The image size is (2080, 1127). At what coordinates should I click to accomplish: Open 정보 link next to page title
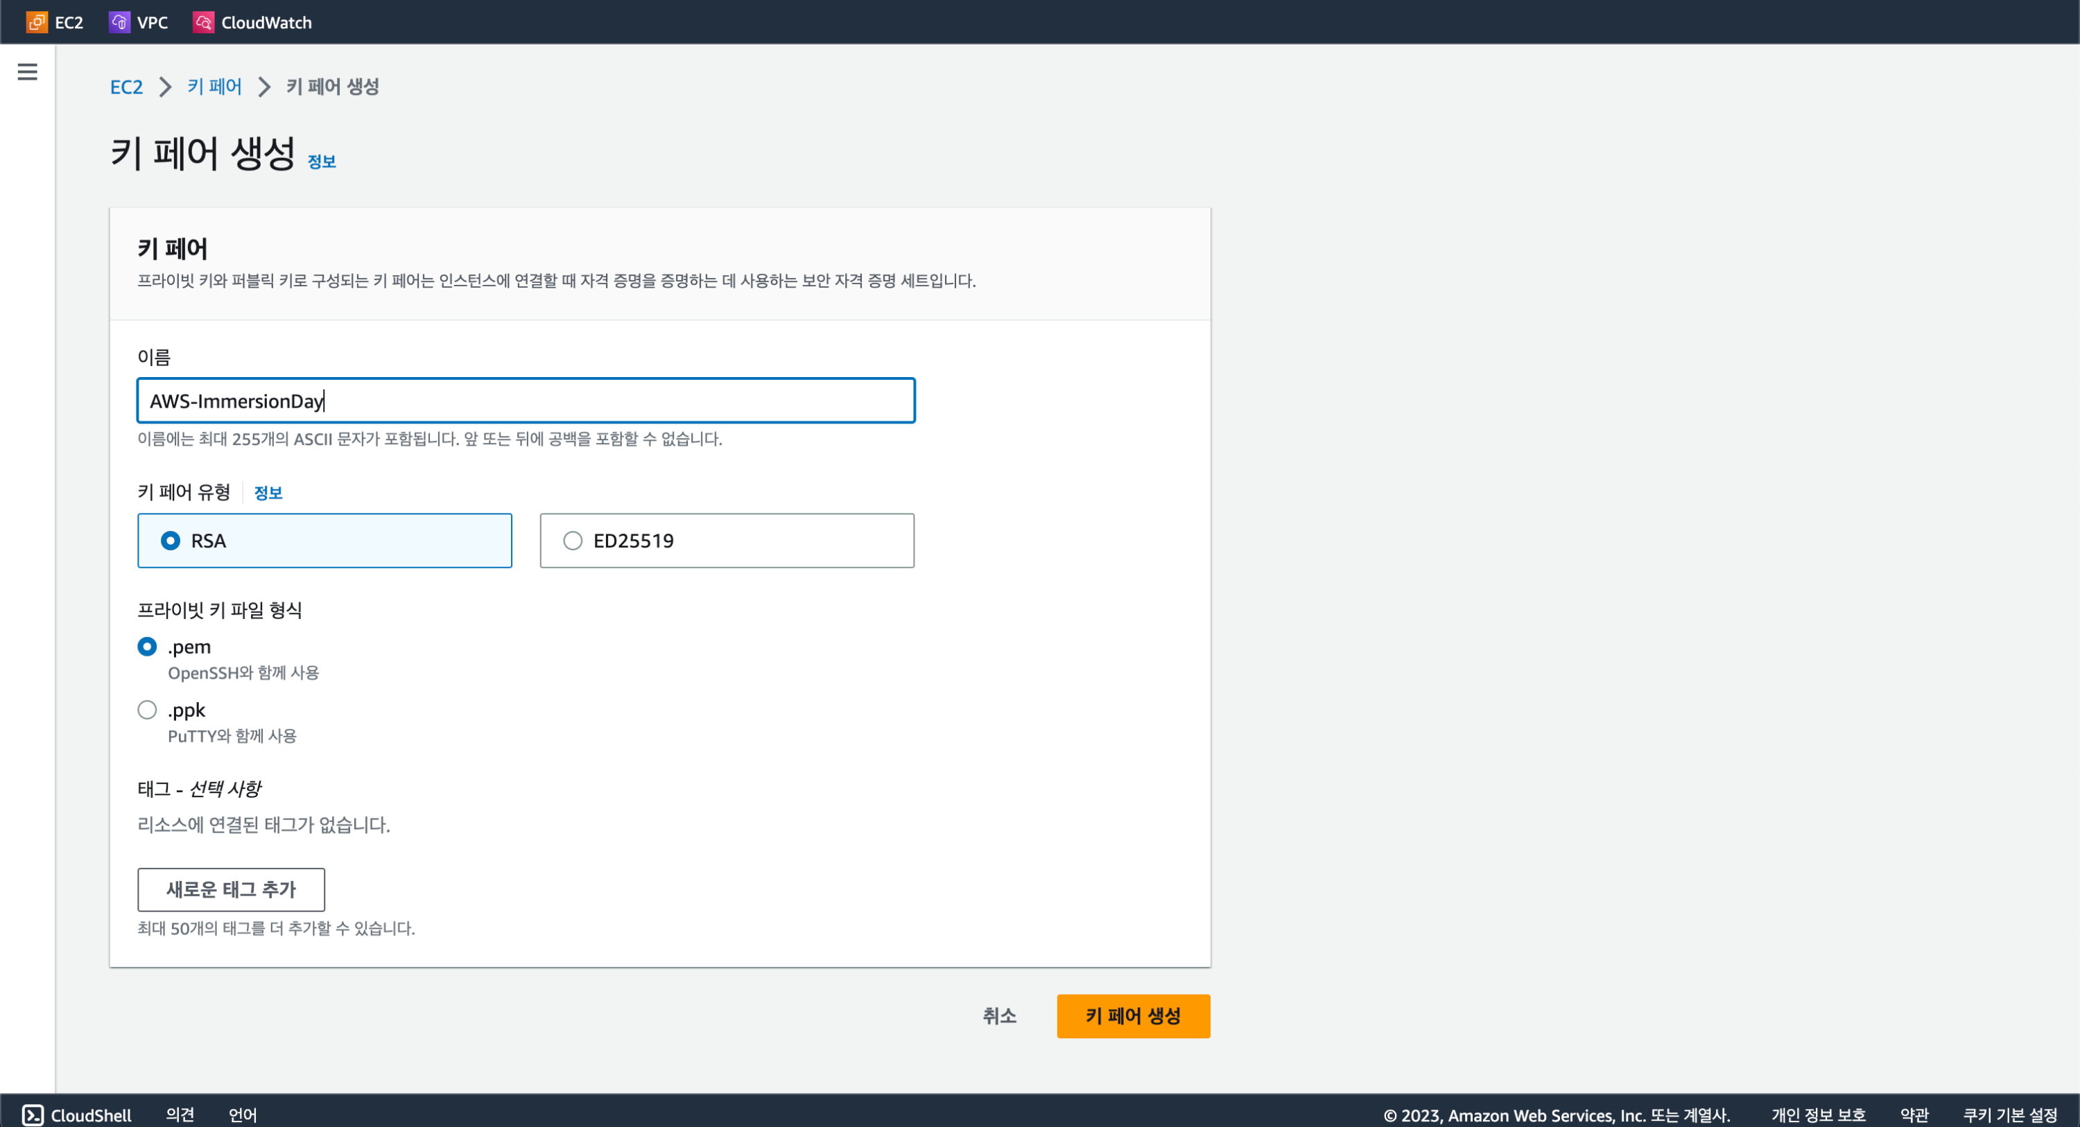pos(322,161)
